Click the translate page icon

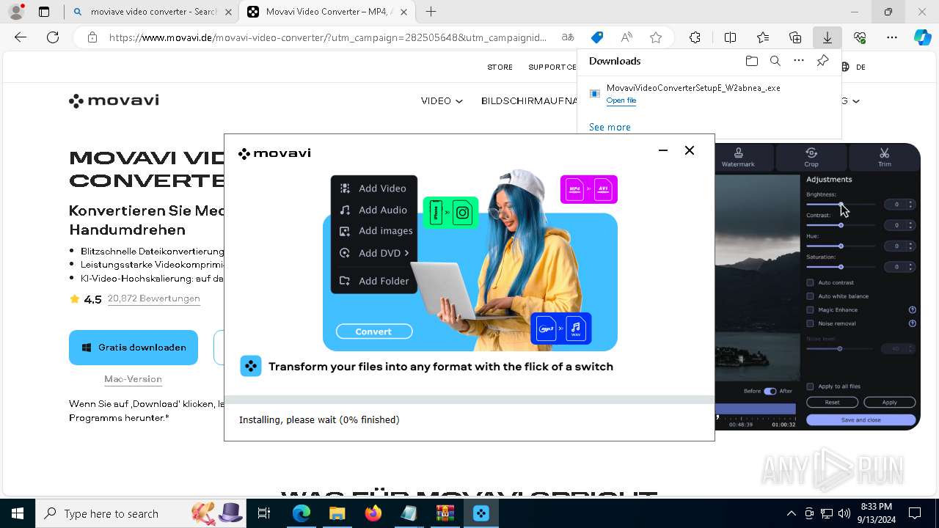click(568, 37)
